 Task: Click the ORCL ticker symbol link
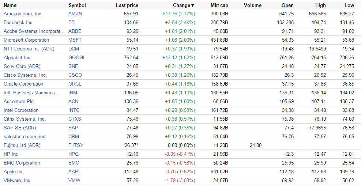tap(75, 84)
